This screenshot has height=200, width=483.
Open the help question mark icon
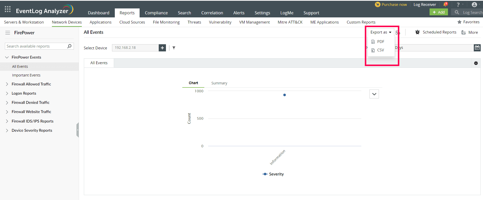click(458, 5)
